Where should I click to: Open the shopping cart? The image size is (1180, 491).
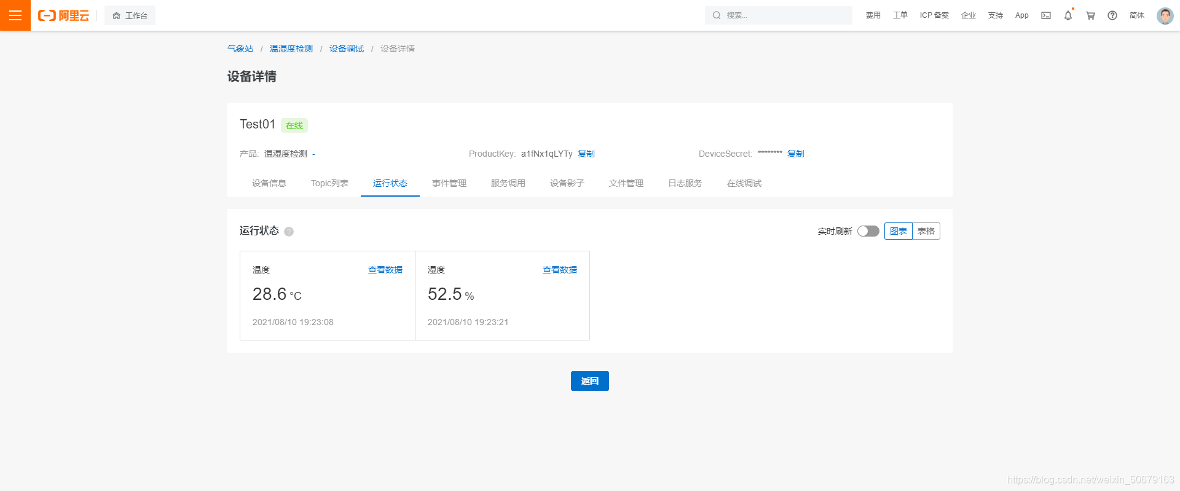pyautogui.click(x=1090, y=15)
